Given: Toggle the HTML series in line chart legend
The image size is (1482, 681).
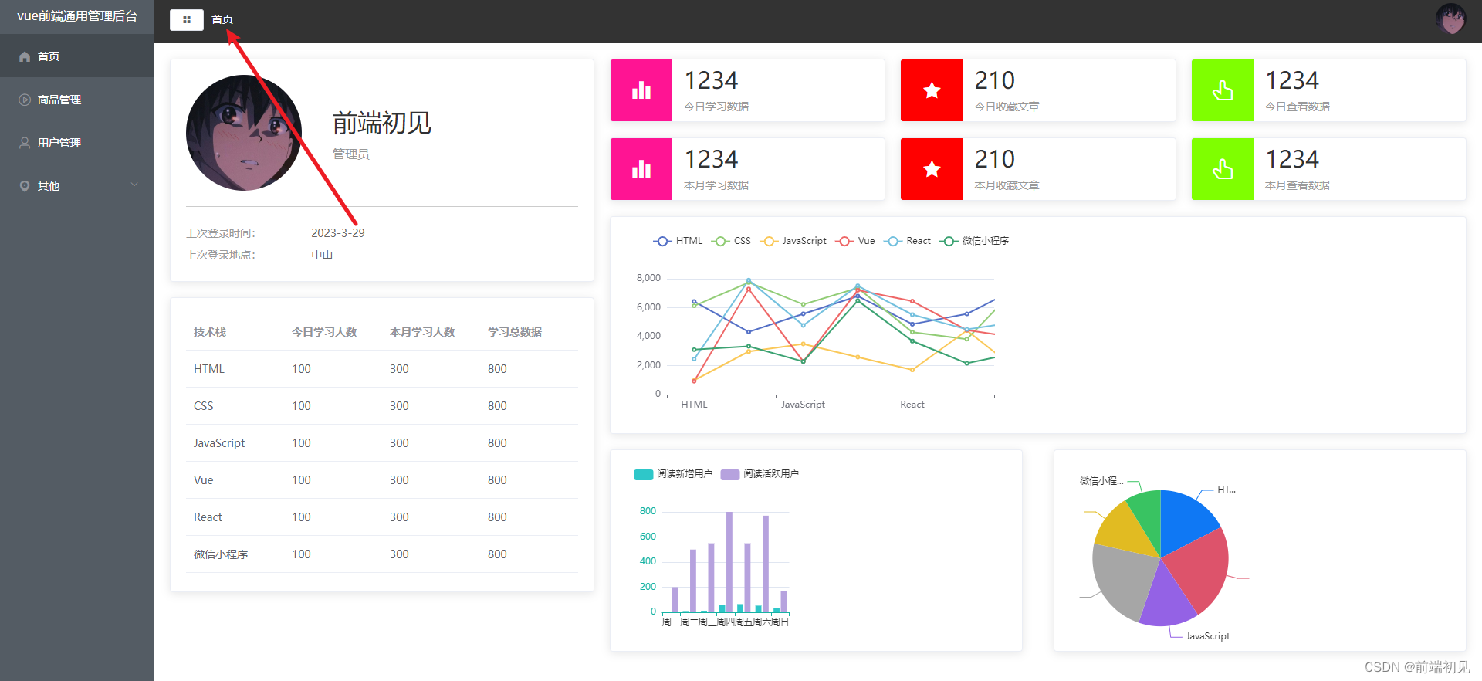Looking at the screenshot, I should pos(678,241).
